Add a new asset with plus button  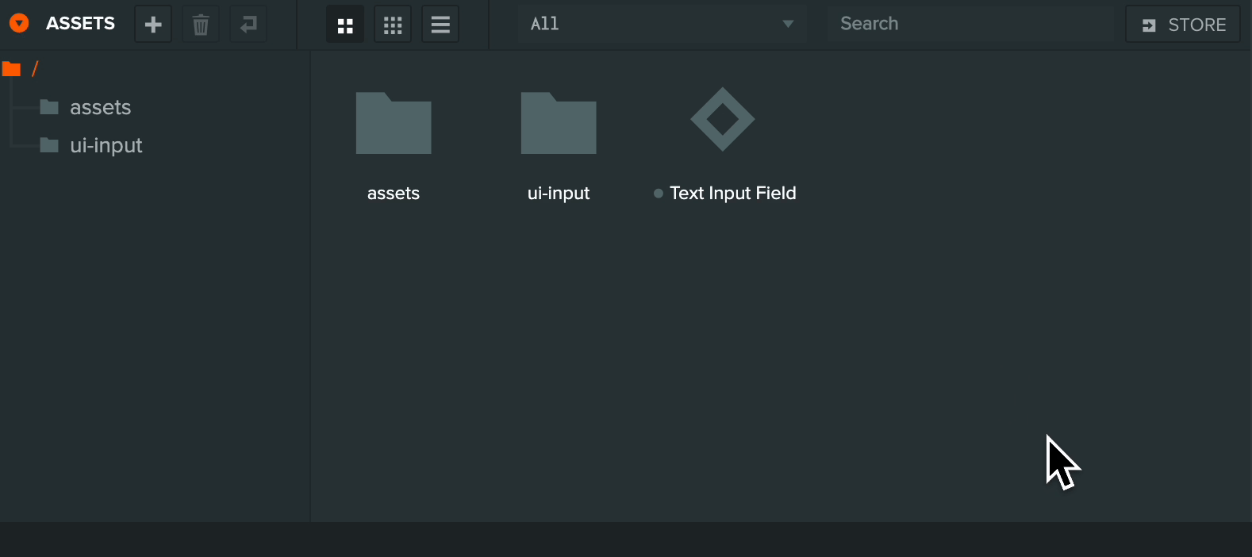coord(153,25)
